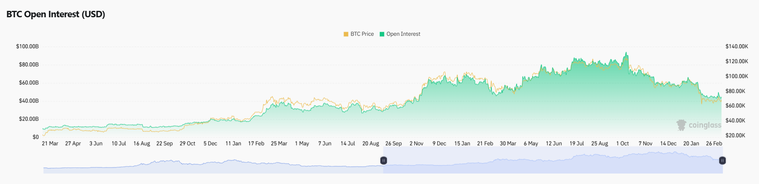The width and height of the screenshot is (759, 184).
Task: Click the $120.00K price axis value
Action: tap(737, 61)
